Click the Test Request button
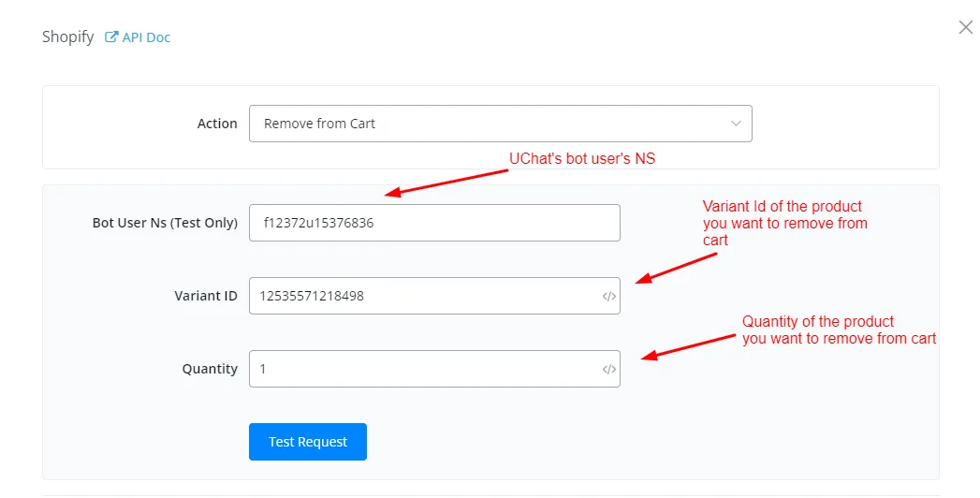This screenshot has height=498, width=980. (308, 442)
